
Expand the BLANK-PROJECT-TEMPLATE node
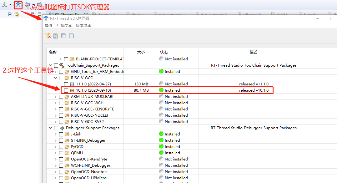click(60, 59)
